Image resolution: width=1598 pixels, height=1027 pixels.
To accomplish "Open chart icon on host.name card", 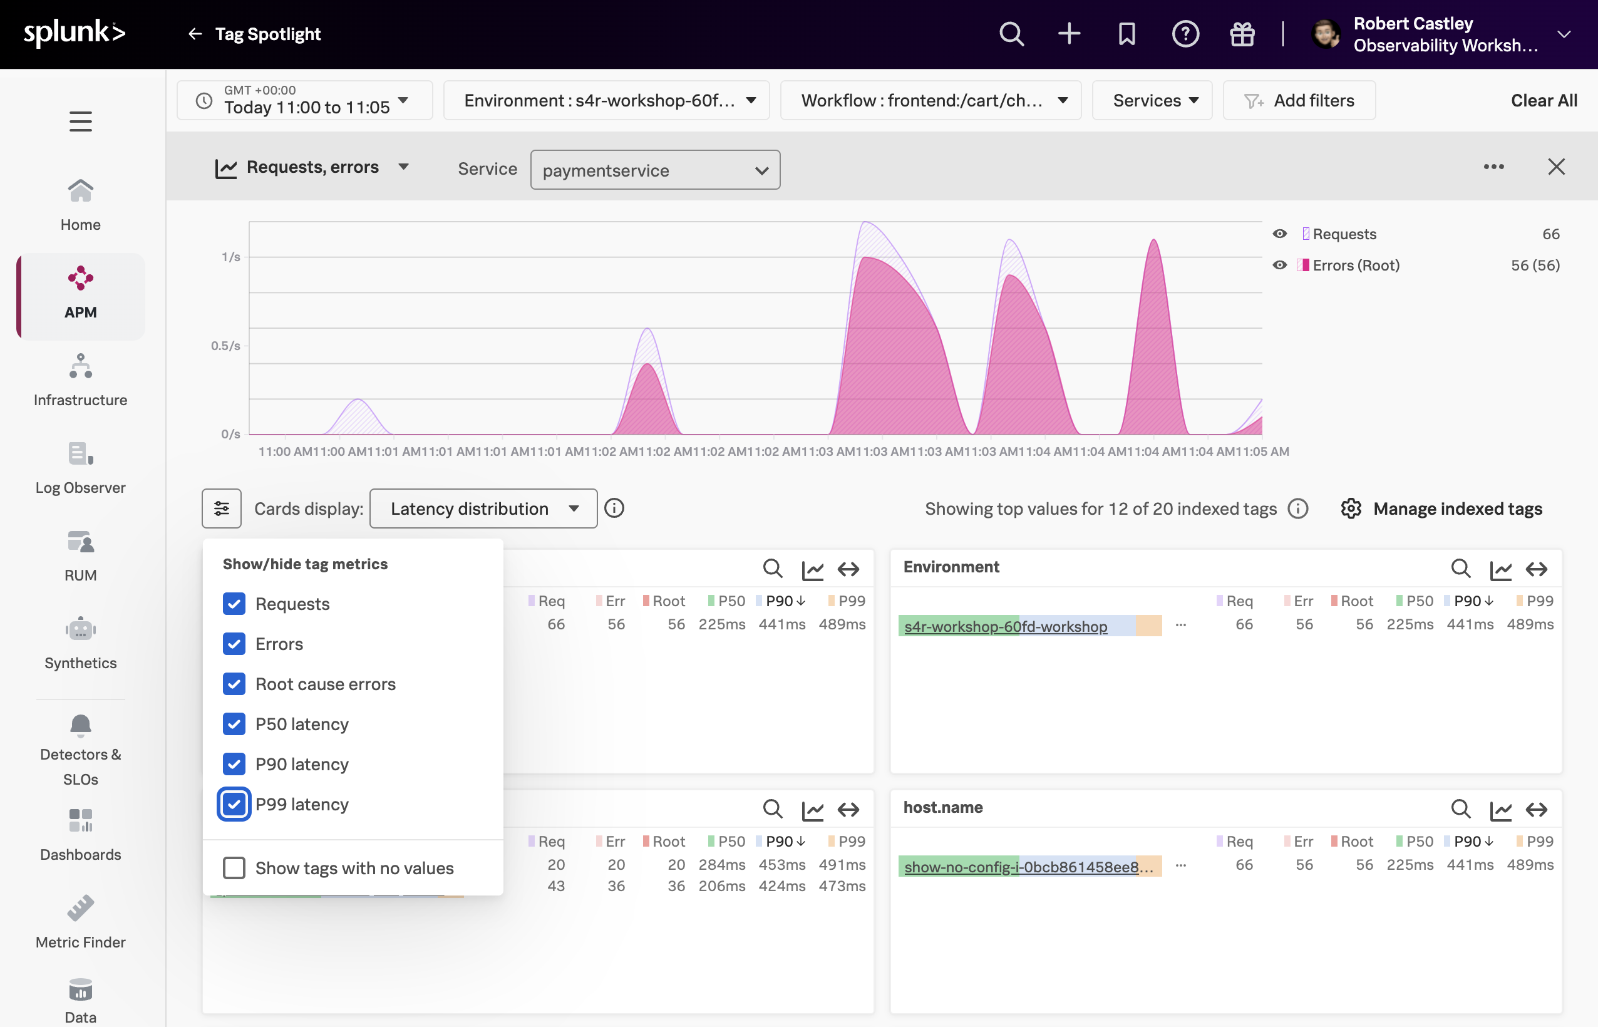I will point(1500,810).
